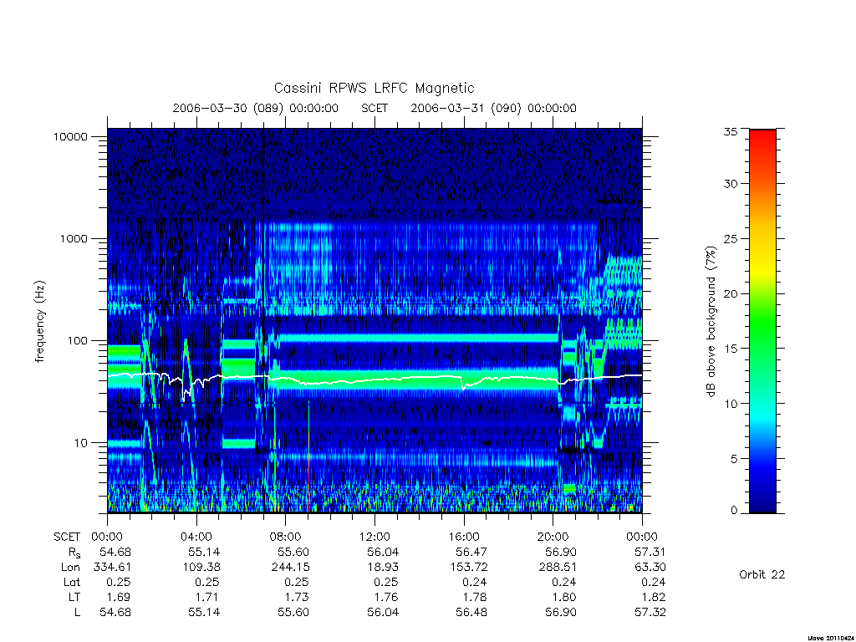Click the L row value '57.32'
856x642 pixels.
click(x=650, y=612)
